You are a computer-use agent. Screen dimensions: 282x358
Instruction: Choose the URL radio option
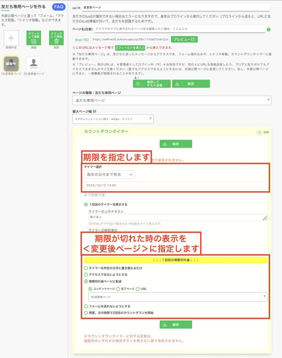138,289
